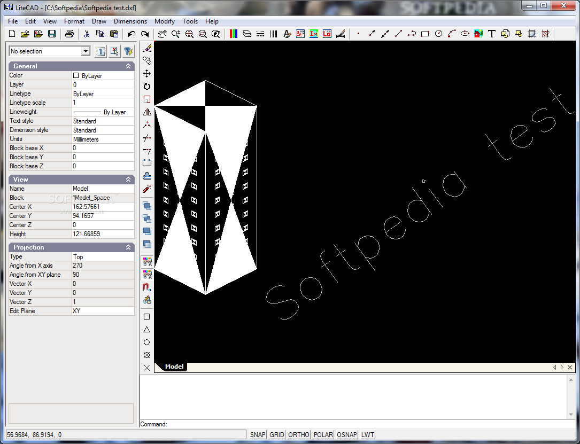Click the quick select filter funnel button
The height and width of the screenshot is (444, 580).
tap(128, 51)
